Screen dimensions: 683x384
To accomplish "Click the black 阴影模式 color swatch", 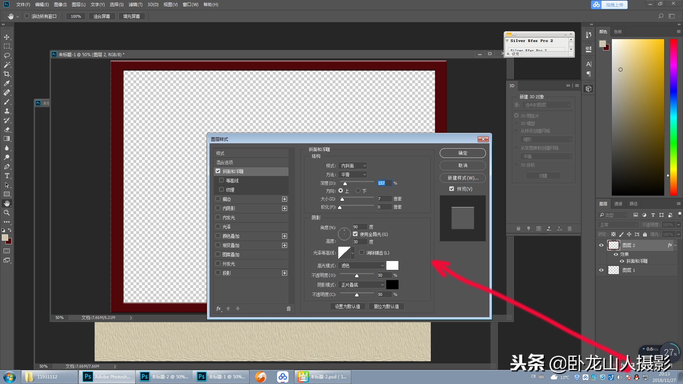I will tap(392, 284).
